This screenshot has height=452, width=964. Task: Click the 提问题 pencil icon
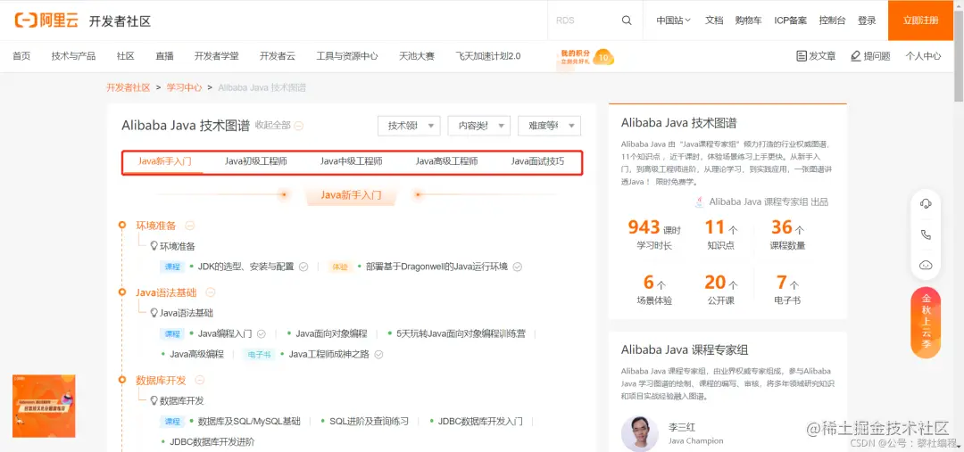point(855,56)
